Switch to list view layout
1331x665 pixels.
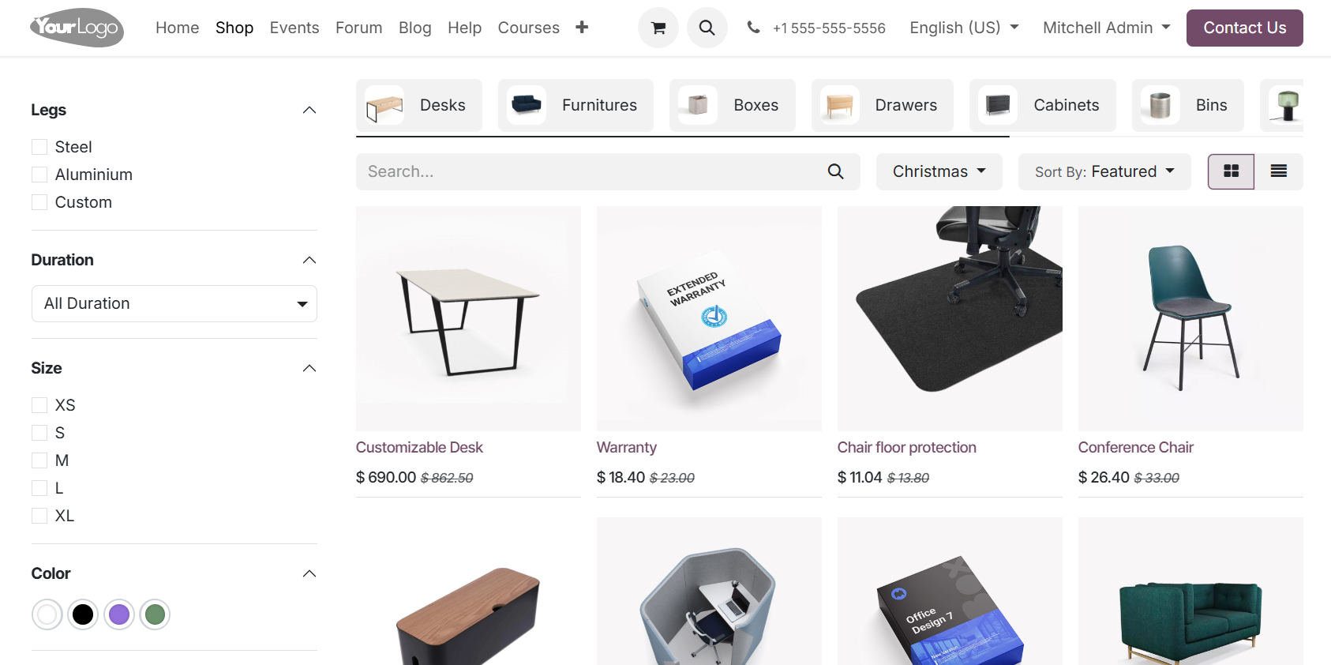pos(1279,171)
